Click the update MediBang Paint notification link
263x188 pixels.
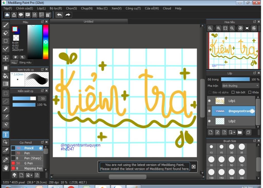point(145,167)
